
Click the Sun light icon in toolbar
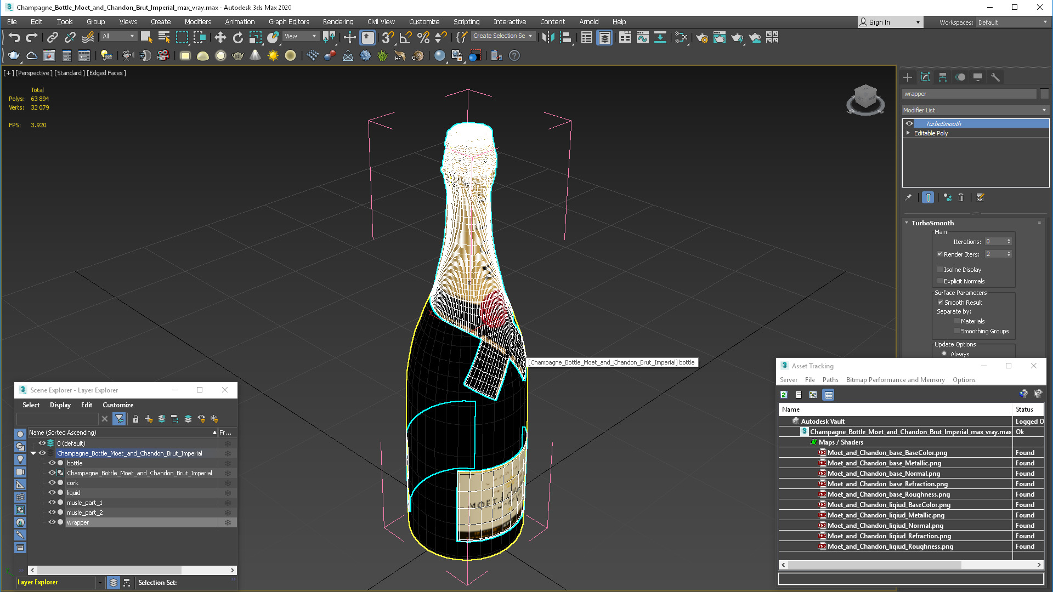(273, 55)
